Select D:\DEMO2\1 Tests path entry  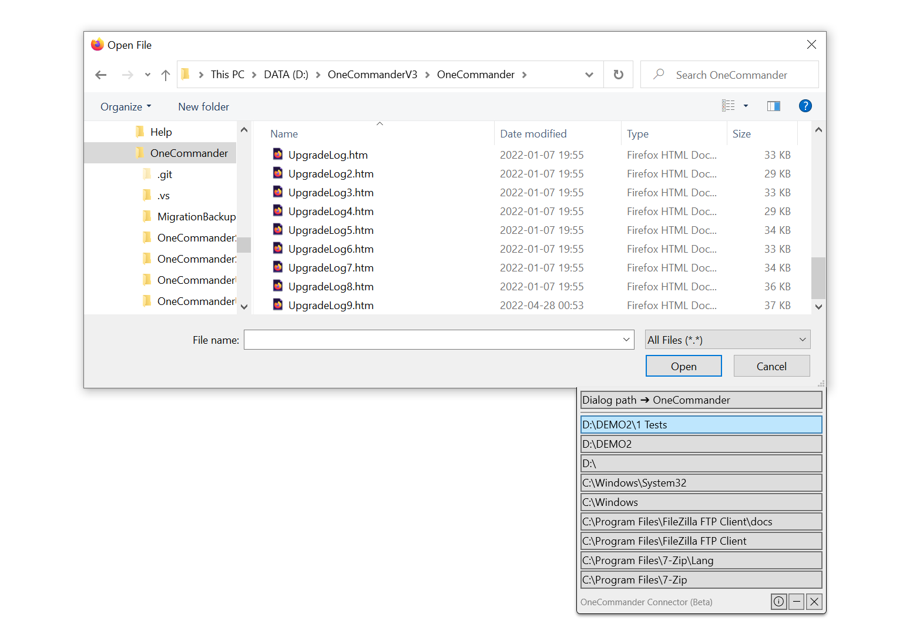point(701,424)
